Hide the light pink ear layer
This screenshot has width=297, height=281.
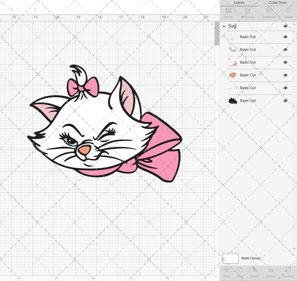tap(285, 88)
